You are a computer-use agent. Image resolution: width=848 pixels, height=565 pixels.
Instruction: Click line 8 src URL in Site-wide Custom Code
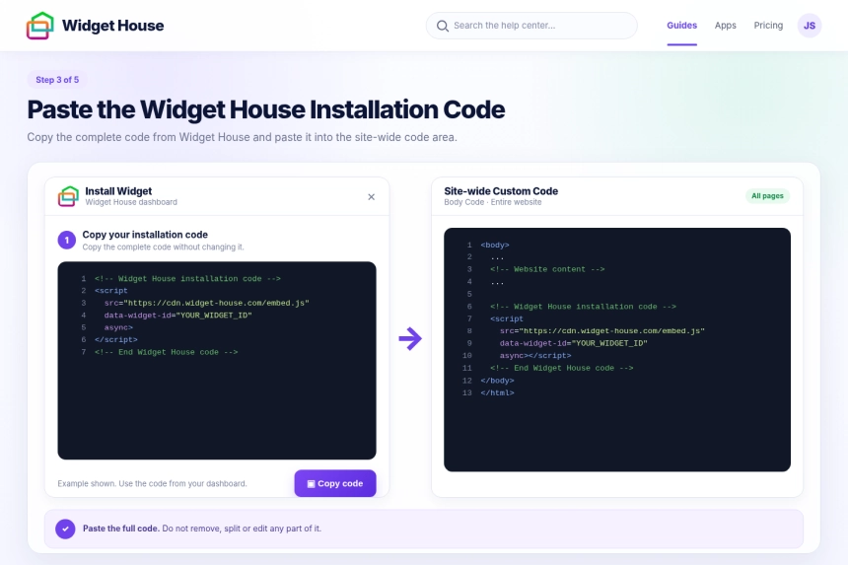601,331
